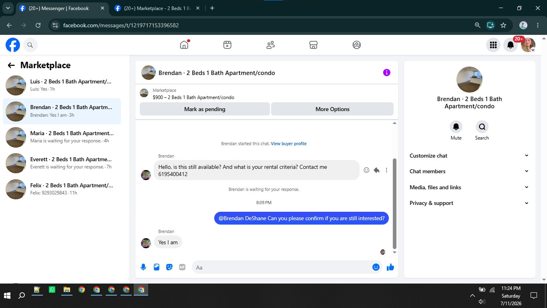Click the listing photo in right panel
Viewport: 547px width, 308px height.
(x=469, y=79)
